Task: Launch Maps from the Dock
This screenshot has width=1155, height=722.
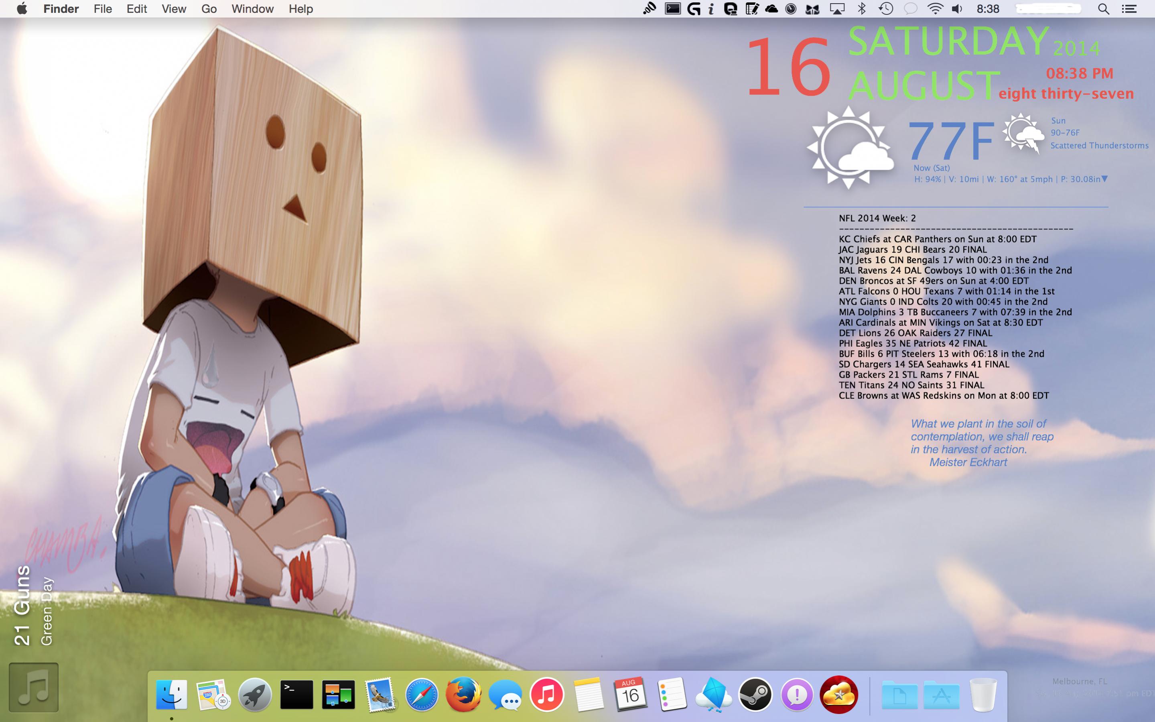Action: pyautogui.click(x=213, y=694)
